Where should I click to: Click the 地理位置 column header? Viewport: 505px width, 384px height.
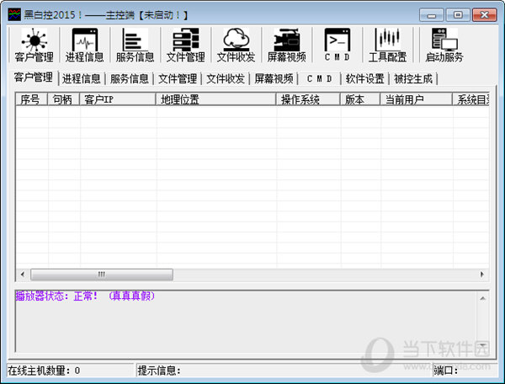tap(215, 100)
